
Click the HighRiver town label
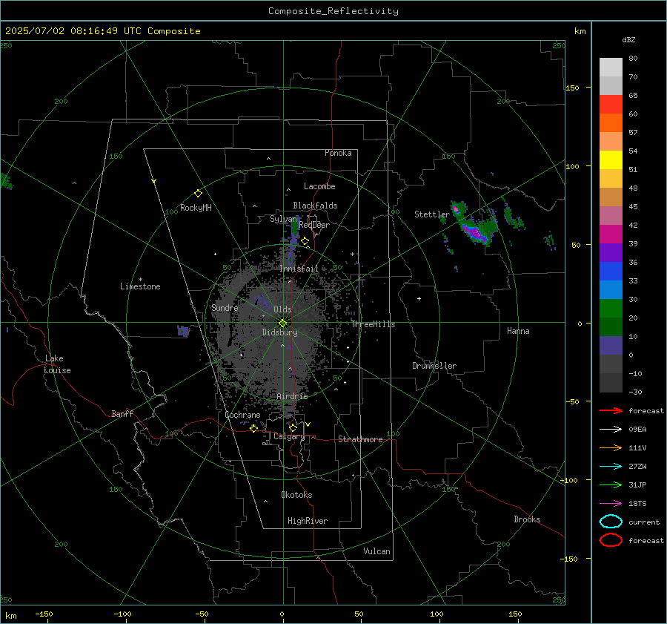tap(308, 521)
